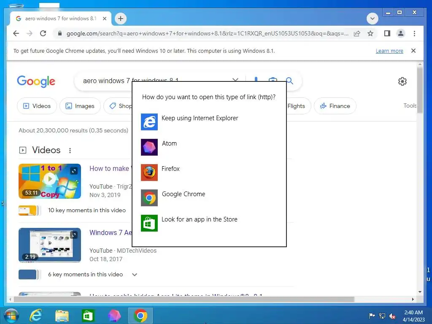Open the clock showing 2:40 AM
Image resolution: width=432 pixels, height=324 pixels.
(413, 316)
